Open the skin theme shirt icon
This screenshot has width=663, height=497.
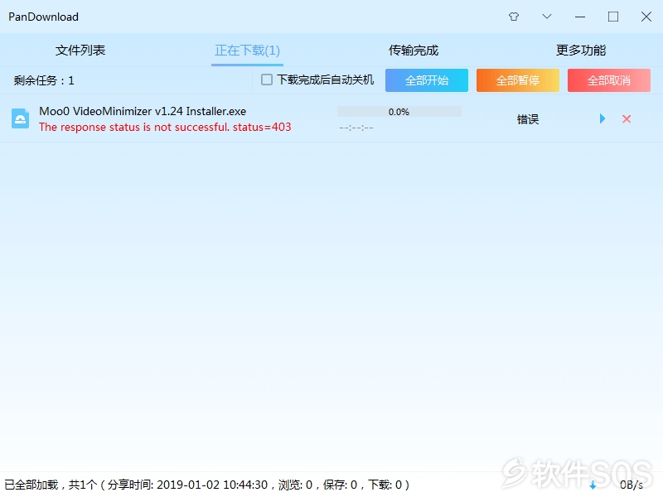(514, 17)
